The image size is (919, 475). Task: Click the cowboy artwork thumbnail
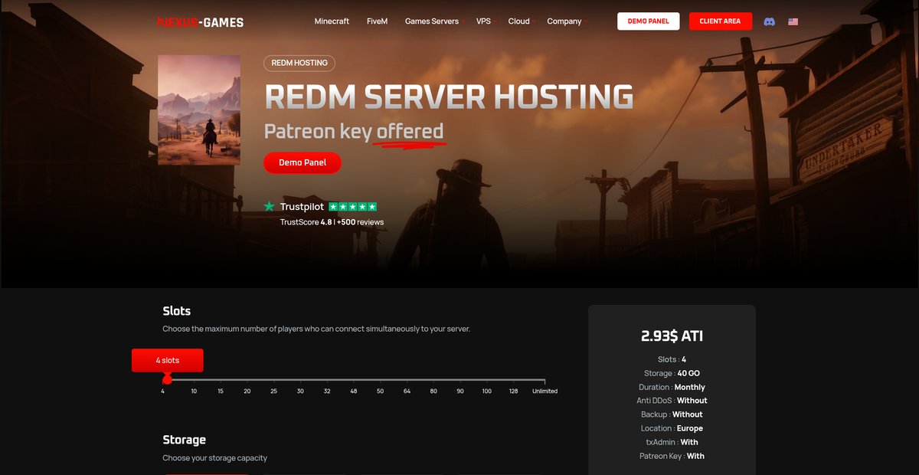(x=199, y=110)
